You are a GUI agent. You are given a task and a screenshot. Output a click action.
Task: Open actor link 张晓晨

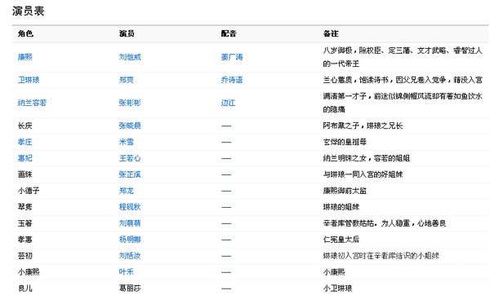coord(130,125)
